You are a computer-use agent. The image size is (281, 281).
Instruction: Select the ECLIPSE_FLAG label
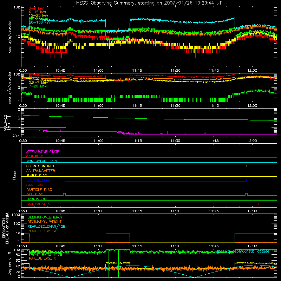click(x=38, y=180)
